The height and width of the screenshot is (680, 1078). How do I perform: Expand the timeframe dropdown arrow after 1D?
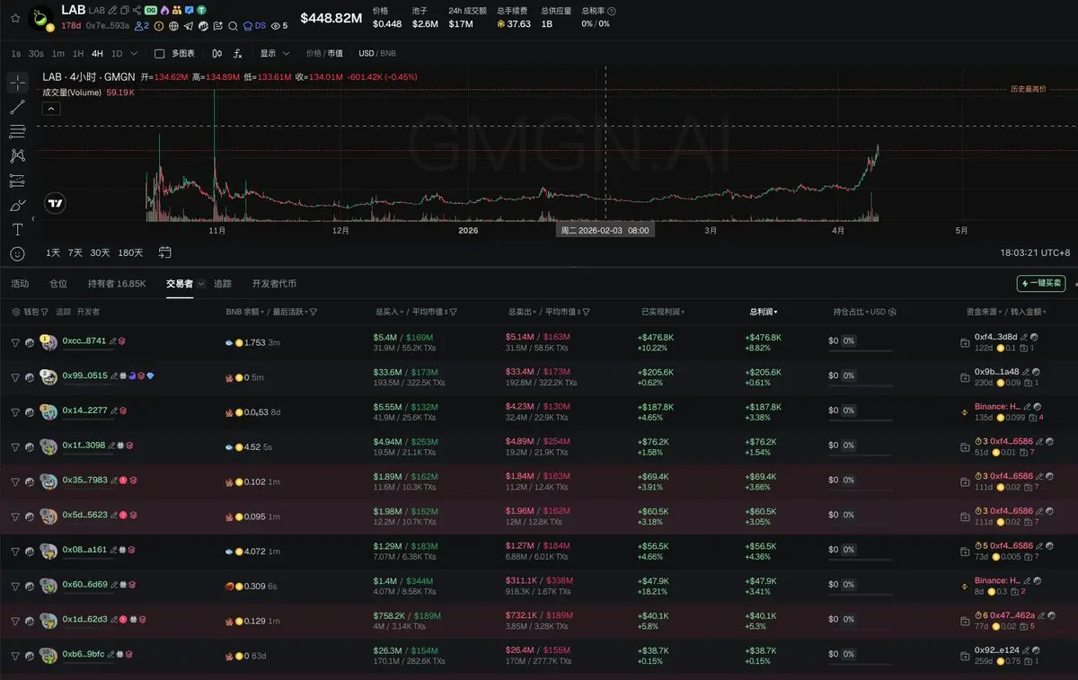pyautogui.click(x=135, y=54)
